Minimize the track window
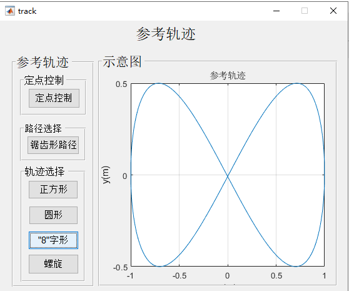Viewport: 349px width, 291px height. pos(276,11)
